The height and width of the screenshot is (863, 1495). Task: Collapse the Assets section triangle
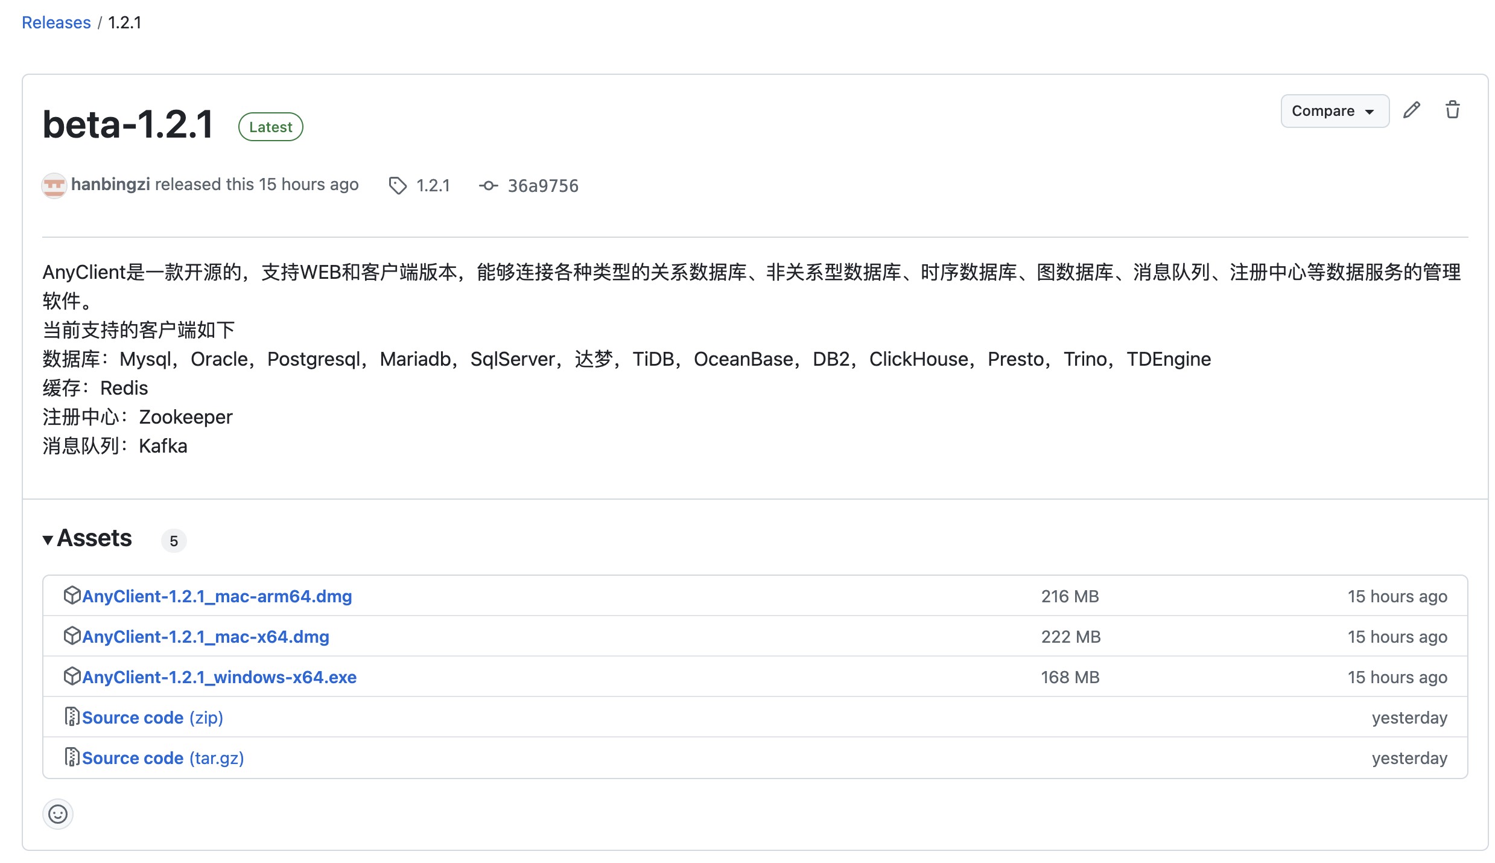(48, 540)
